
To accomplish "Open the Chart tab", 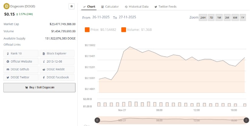I will pos(89,7).
